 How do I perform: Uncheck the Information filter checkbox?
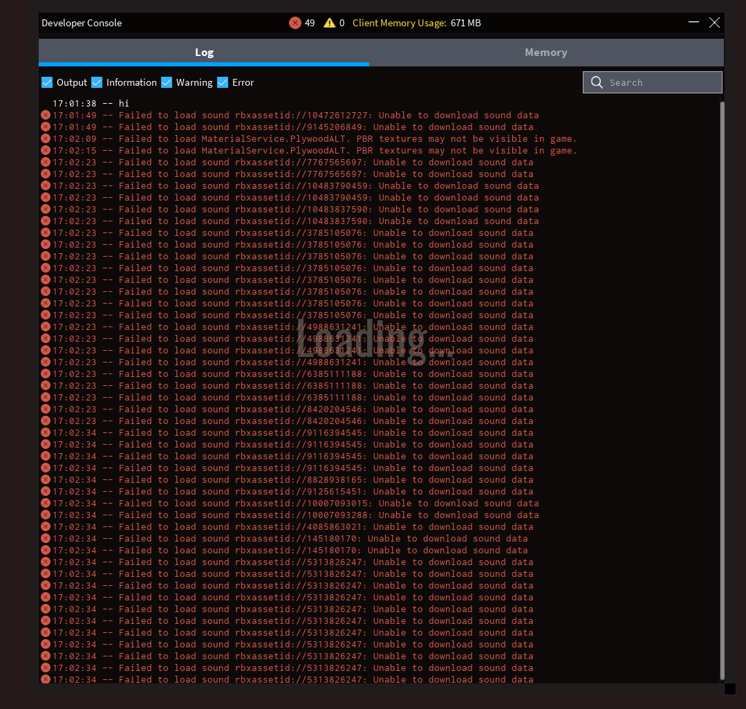coord(97,82)
